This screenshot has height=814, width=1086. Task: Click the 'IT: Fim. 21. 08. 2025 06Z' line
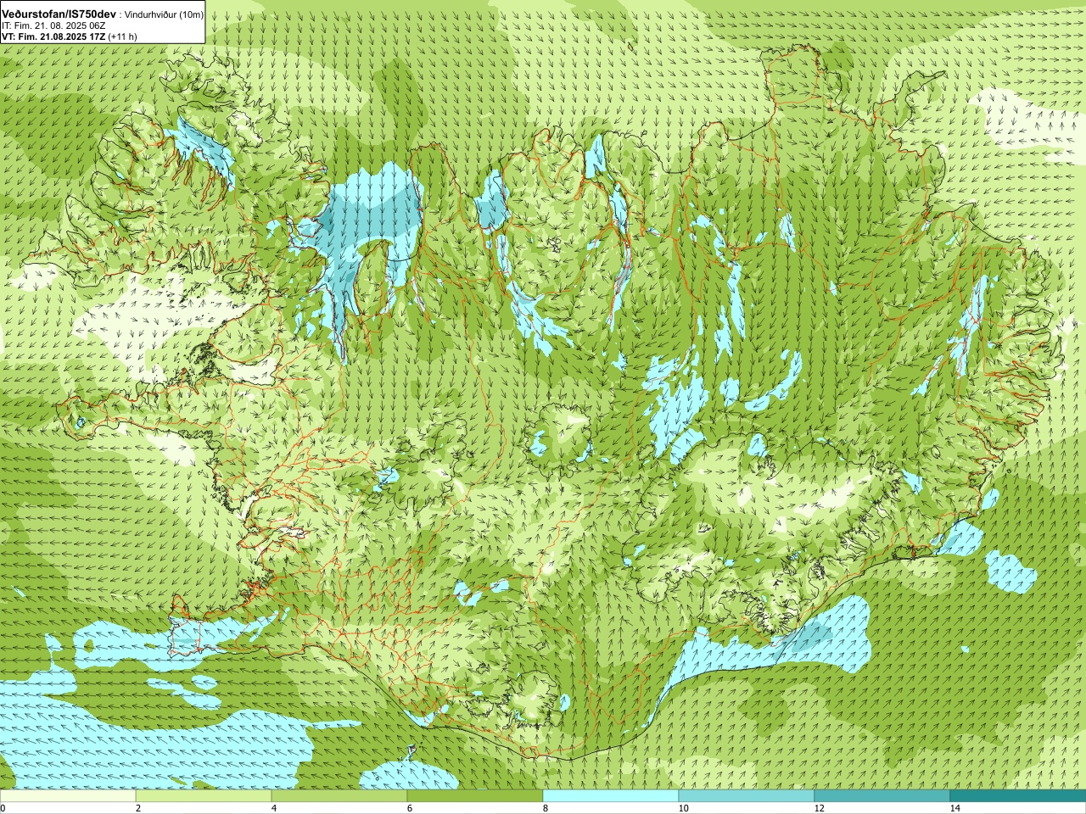(x=53, y=26)
